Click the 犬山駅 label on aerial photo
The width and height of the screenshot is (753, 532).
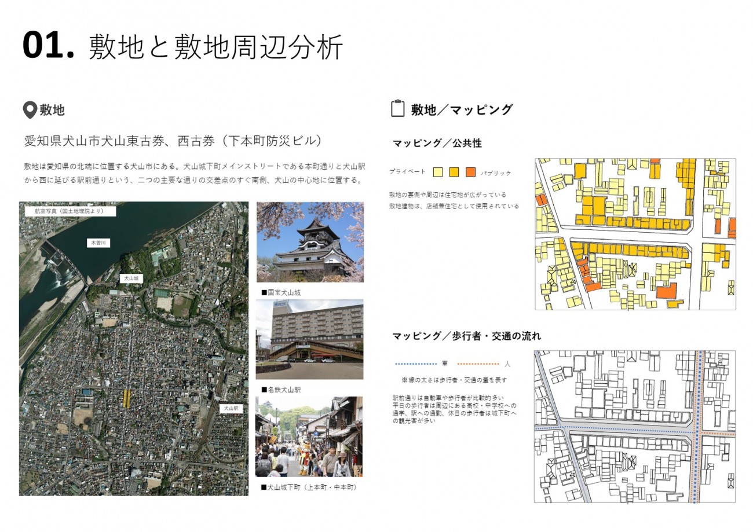231,408
